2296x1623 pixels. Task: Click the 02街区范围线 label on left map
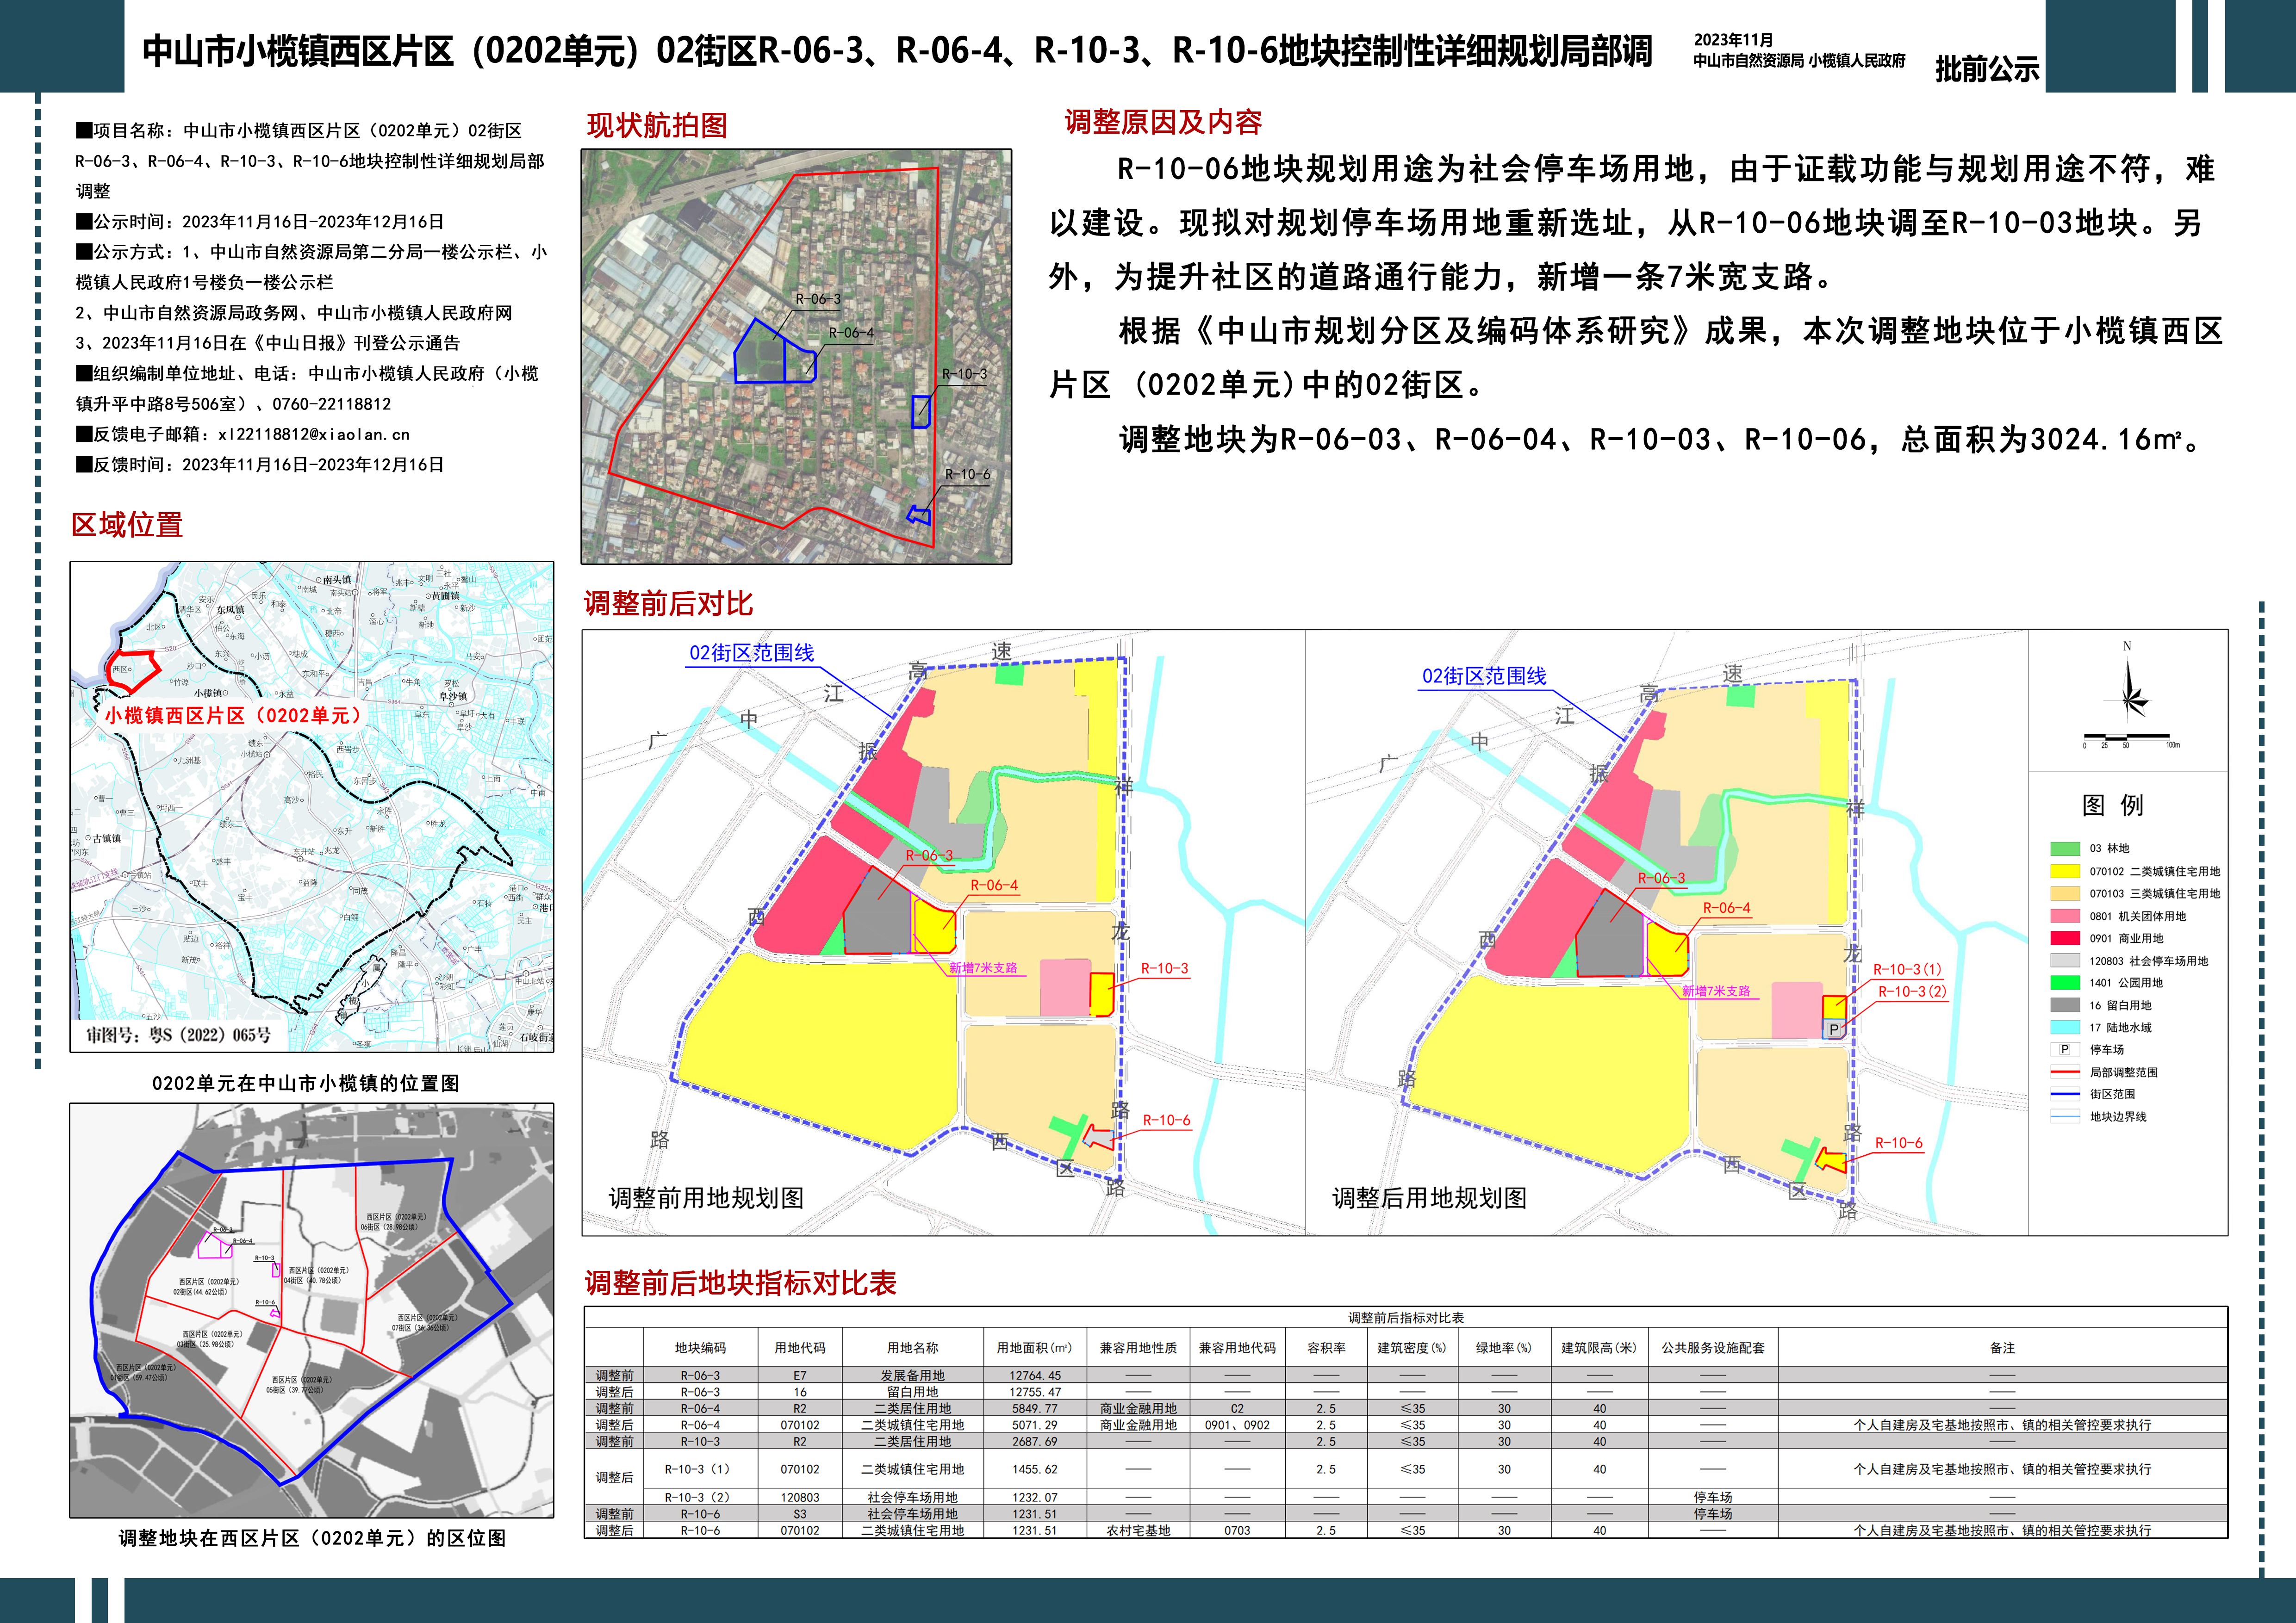[x=751, y=653]
